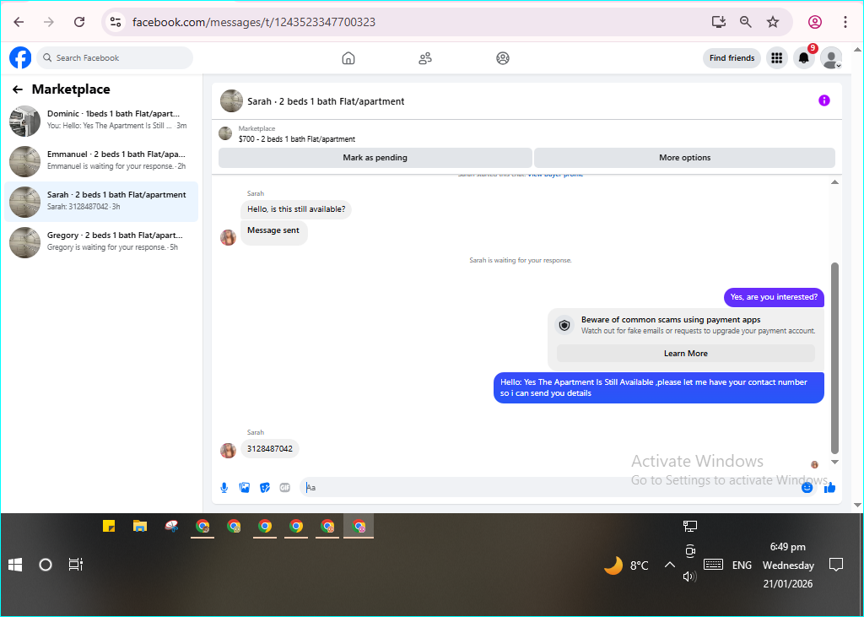Open the emoji picker smiley
864x617 pixels.
pyautogui.click(x=807, y=487)
